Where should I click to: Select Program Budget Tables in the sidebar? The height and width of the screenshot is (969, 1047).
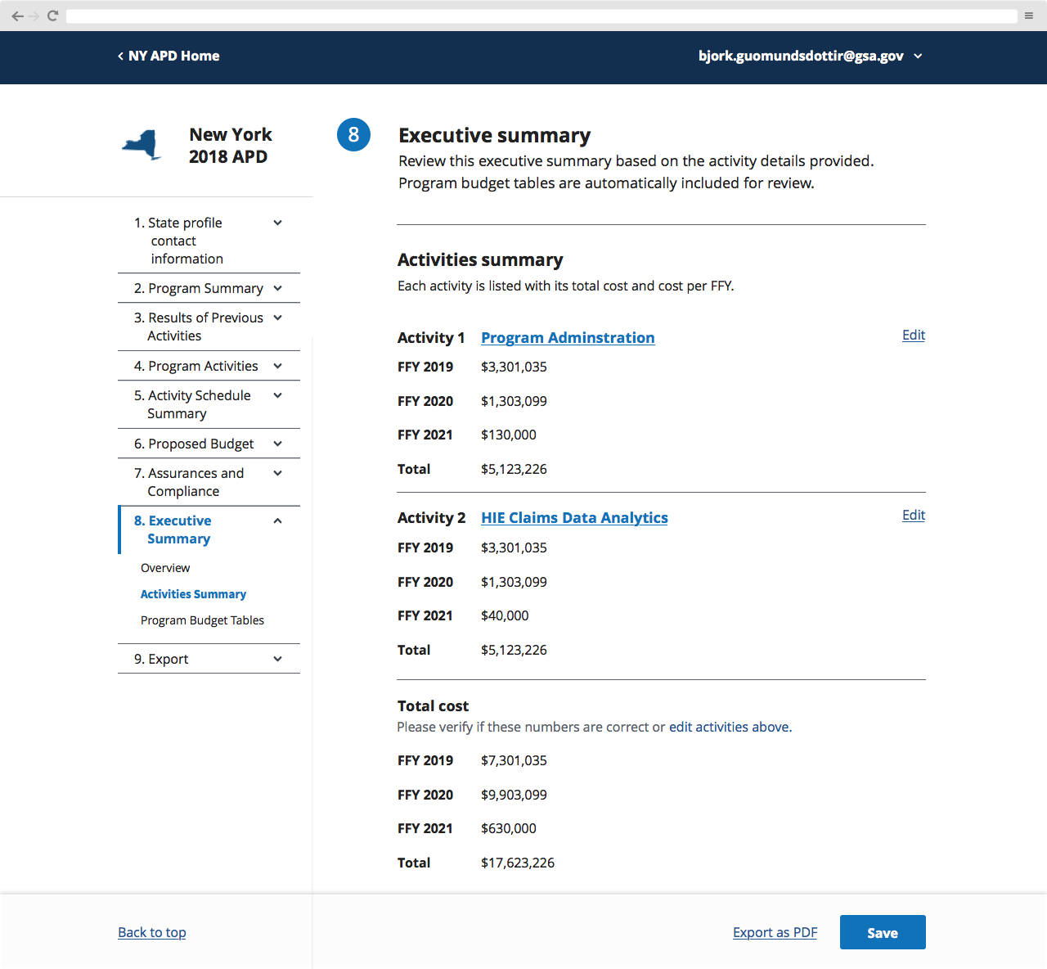point(202,620)
